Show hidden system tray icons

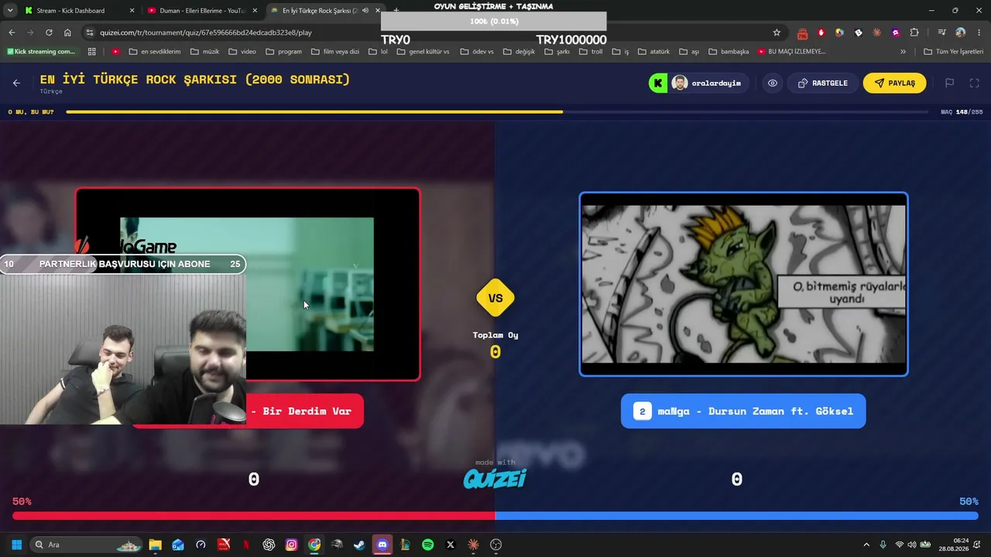tap(866, 545)
